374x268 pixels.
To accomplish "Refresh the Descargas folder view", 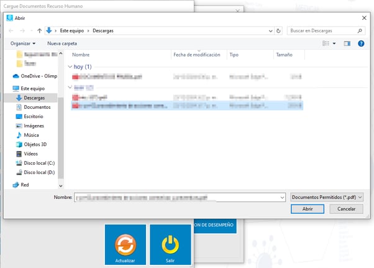I will pyautogui.click(x=278, y=30).
